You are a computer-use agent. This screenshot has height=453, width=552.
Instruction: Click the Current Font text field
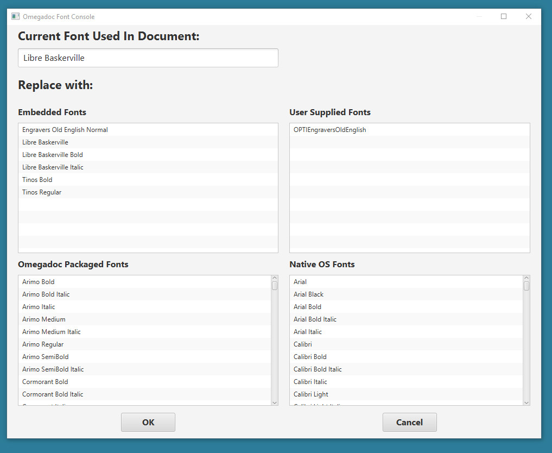pos(148,58)
